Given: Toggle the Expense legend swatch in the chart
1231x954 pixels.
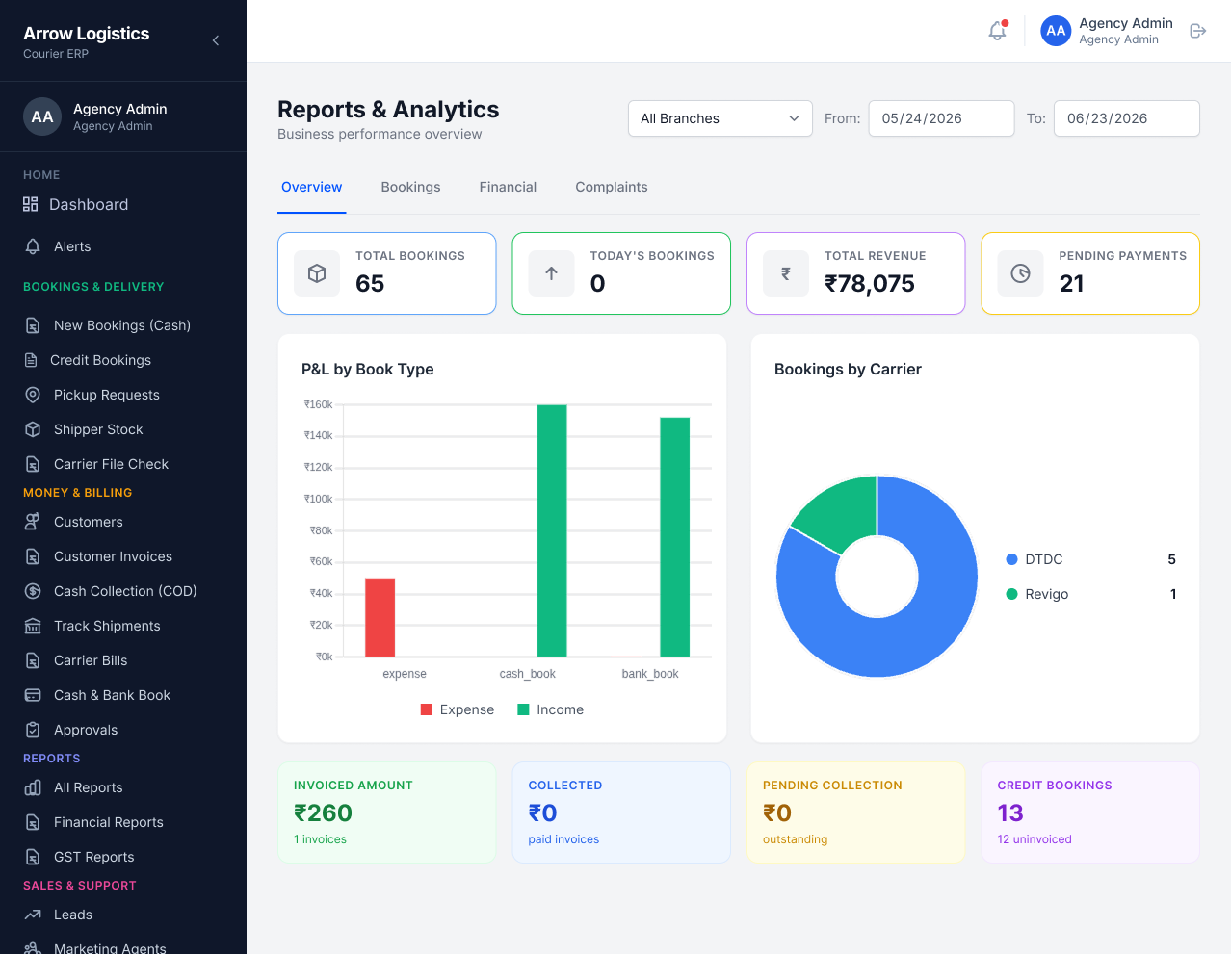Looking at the screenshot, I should [x=427, y=709].
